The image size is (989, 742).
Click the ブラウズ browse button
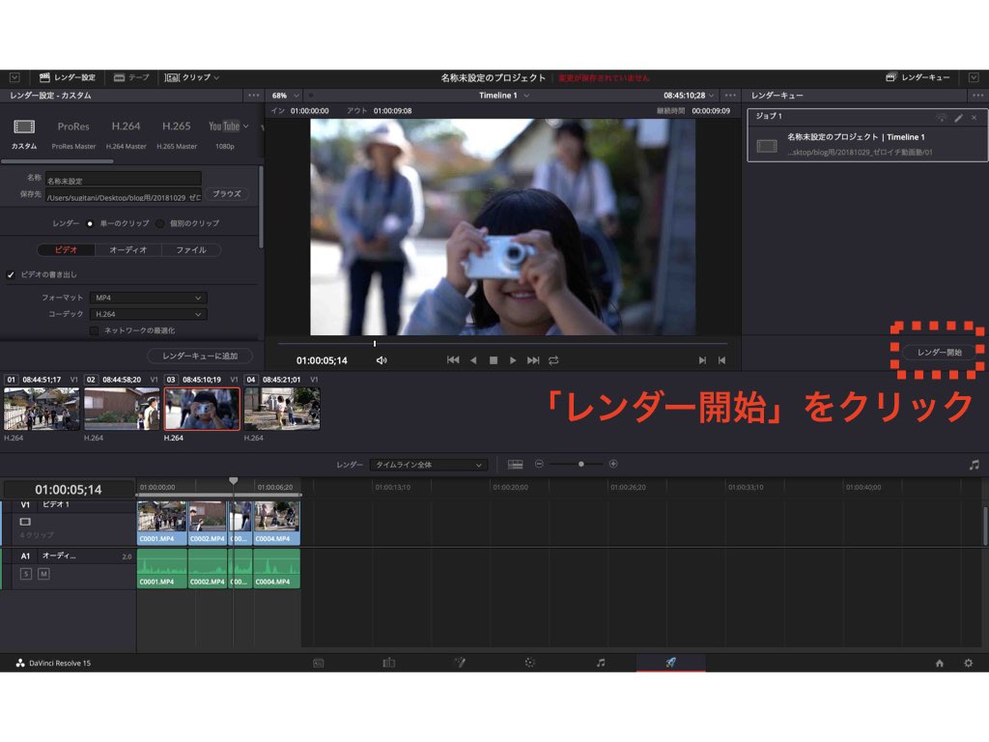[x=226, y=194]
